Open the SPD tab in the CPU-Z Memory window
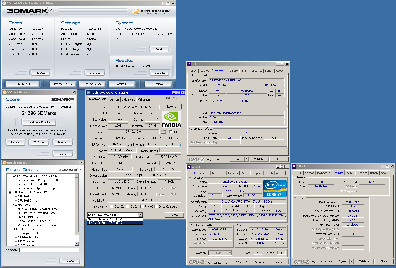The image size is (396, 268). (x=349, y=173)
